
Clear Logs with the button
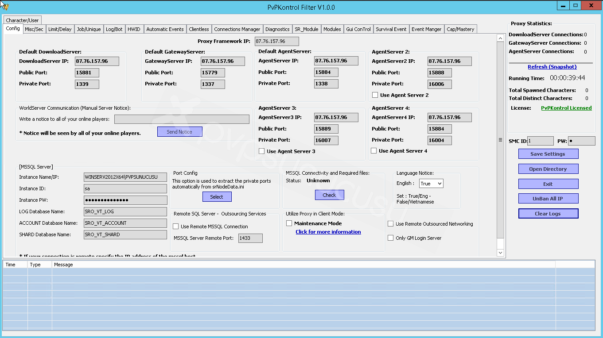pos(548,214)
